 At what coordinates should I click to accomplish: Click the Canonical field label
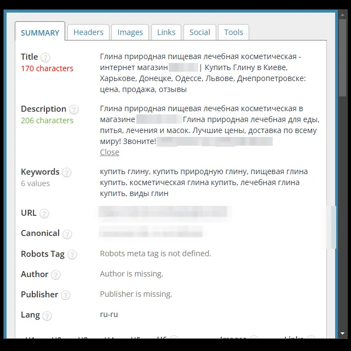[x=40, y=233]
